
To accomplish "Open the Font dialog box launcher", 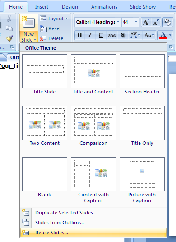I will (171, 47).
